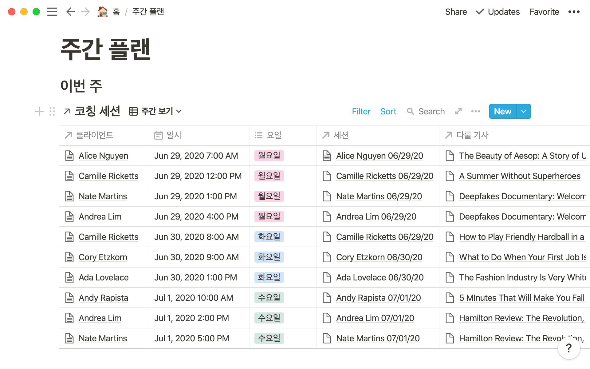This screenshot has height=369, width=590.
Task: Click the Sort button
Action: tap(388, 111)
